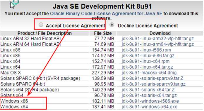Click the 154.74 MB file size cell

(x=103, y=50)
